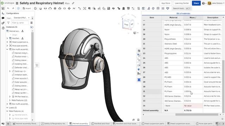Viewport: 225px width, 126px height.
Task: Open the Standard Muf... configuration dropdown
Action: 21,18
